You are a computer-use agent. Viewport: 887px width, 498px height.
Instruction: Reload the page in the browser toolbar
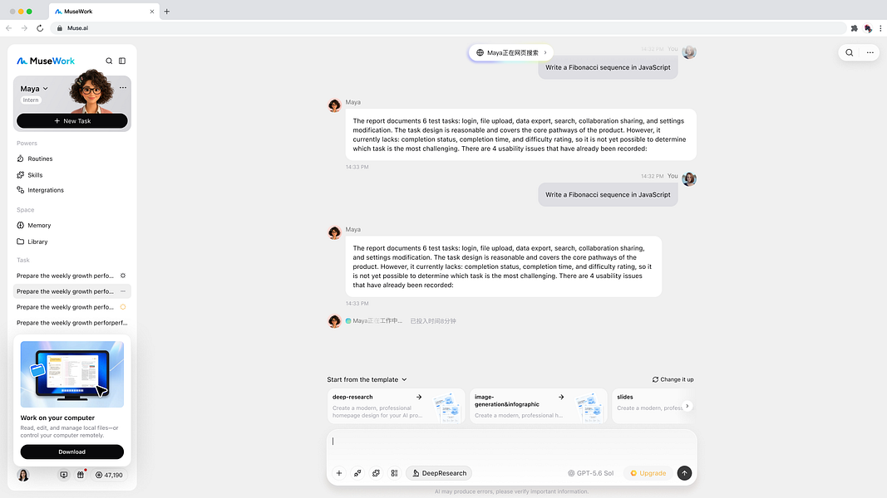click(x=40, y=28)
